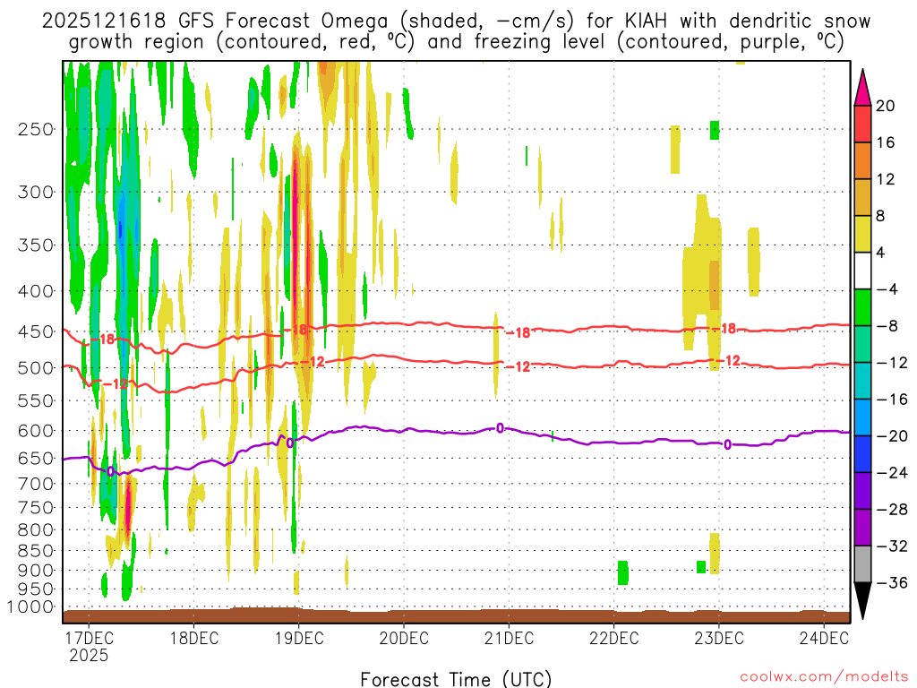Select the 18DEC date label
Screen dimensions: 917x688
tap(194, 638)
